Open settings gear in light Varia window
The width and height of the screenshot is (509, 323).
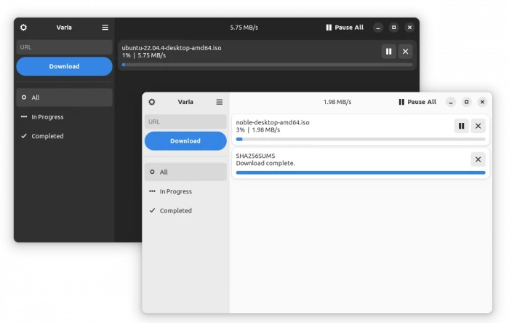[152, 102]
